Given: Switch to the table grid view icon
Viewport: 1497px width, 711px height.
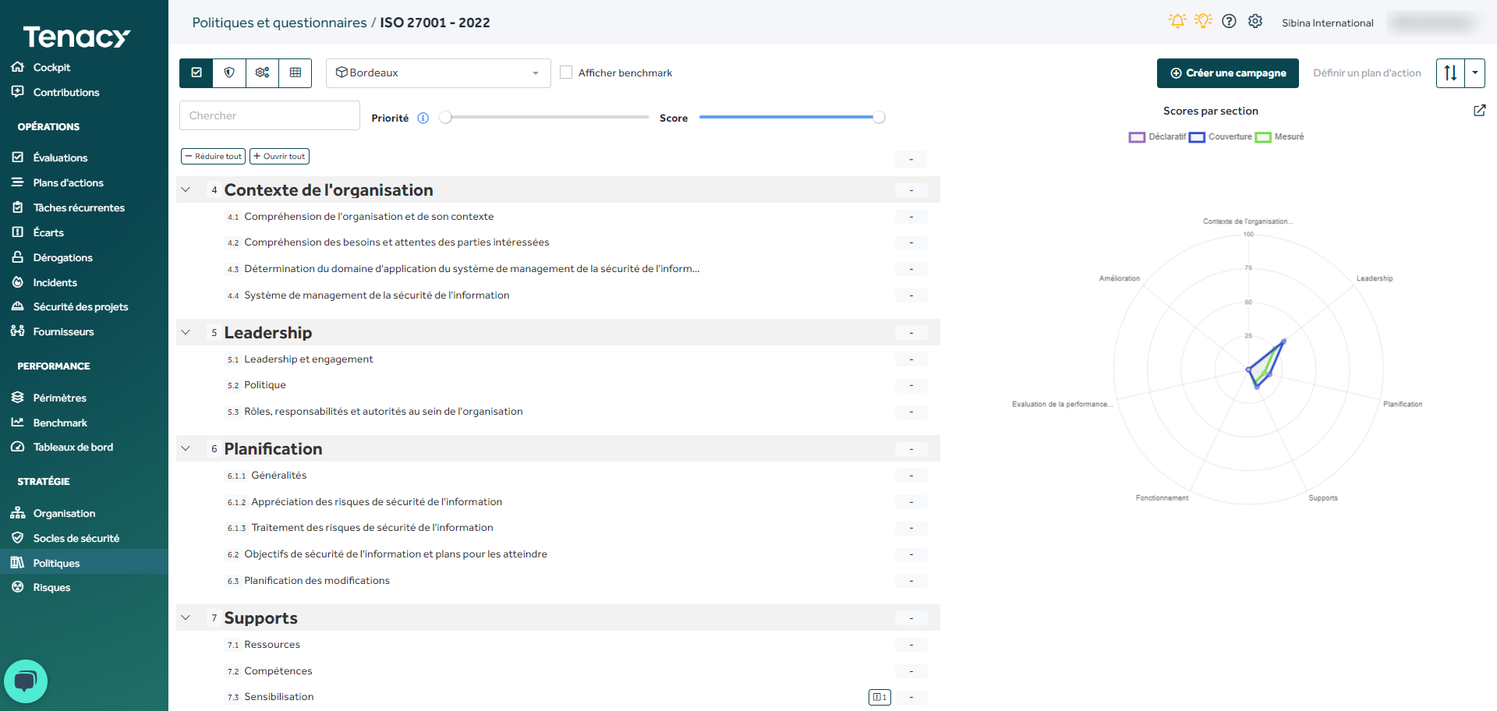Looking at the screenshot, I should click(296, 73).
